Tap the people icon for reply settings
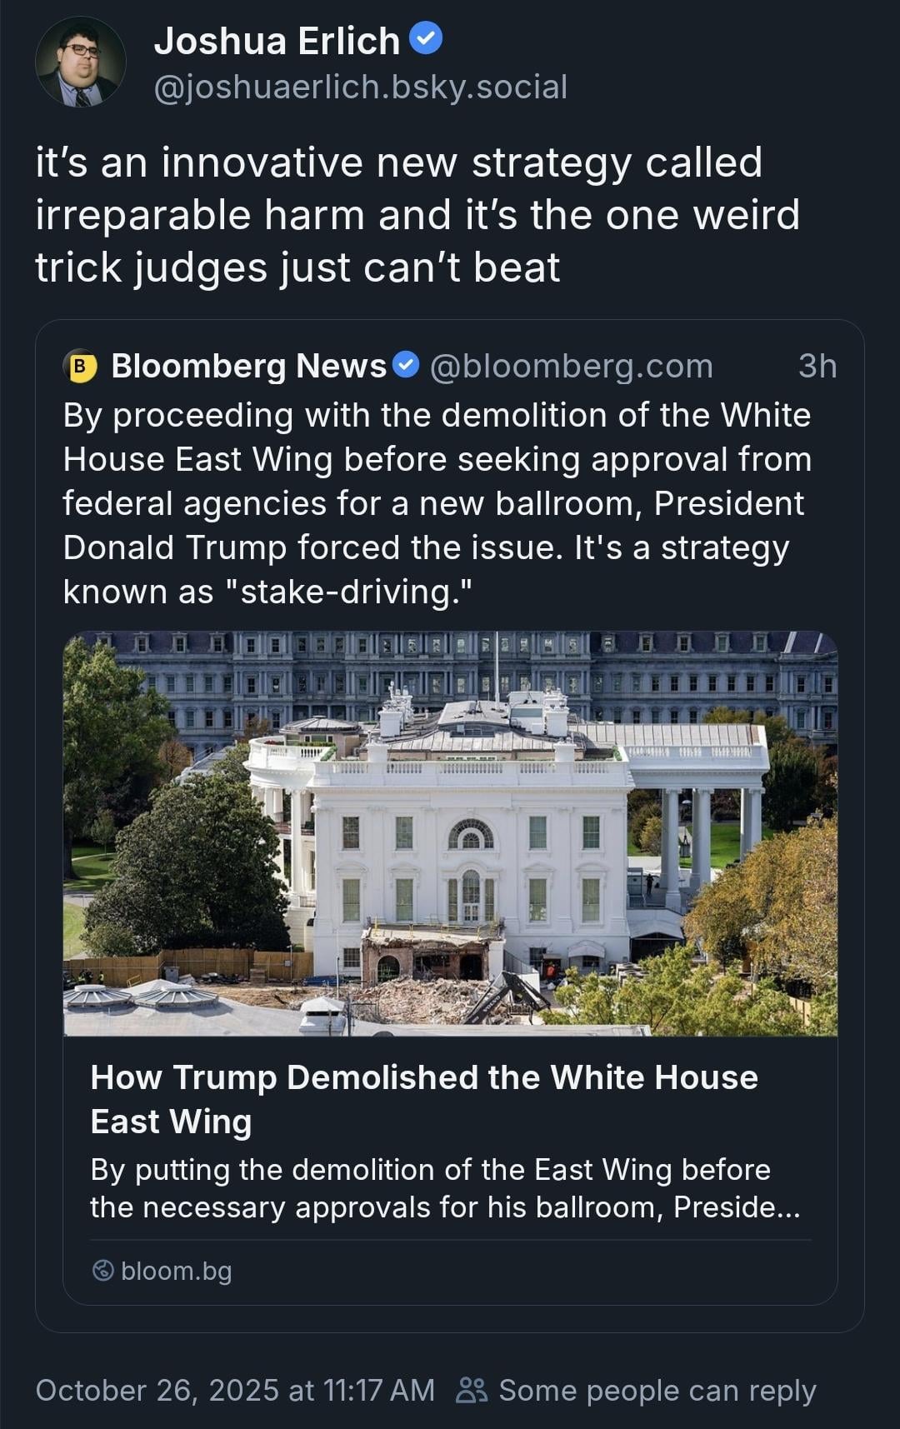Image resolution: width=900 pixels, height=1429 pixels. point(472,1390)
